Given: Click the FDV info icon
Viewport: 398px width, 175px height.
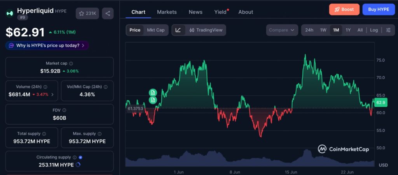Looking at the screenshot, I should (64, 110).
